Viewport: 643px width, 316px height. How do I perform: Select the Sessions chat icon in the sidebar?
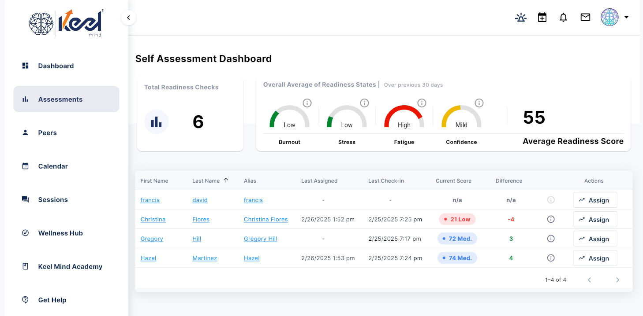click(x=25, y=199)
